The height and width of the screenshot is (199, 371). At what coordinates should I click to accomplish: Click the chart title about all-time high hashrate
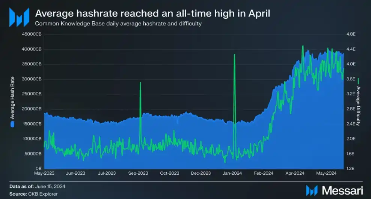point(152,13)
